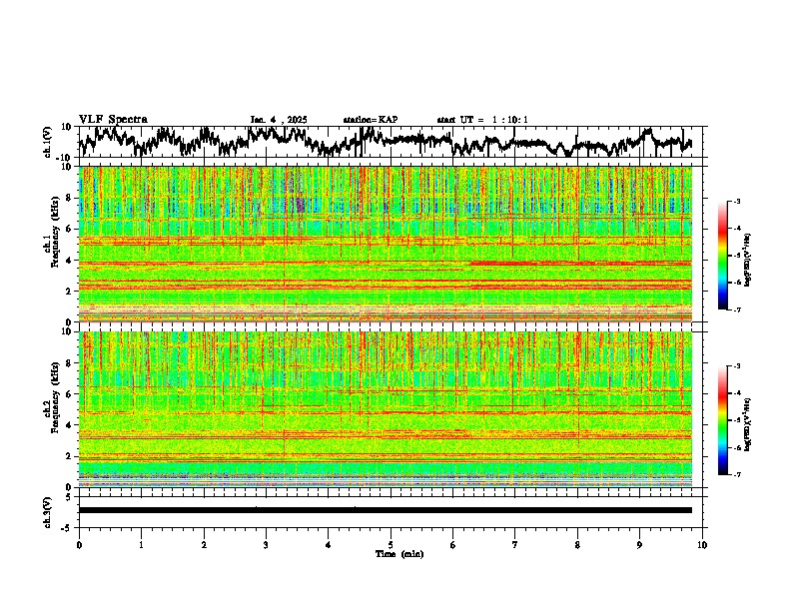791x611 pixels.
Task: Click ch.1 waveform axis tick label -10
Action: click(x=65, y=158)
